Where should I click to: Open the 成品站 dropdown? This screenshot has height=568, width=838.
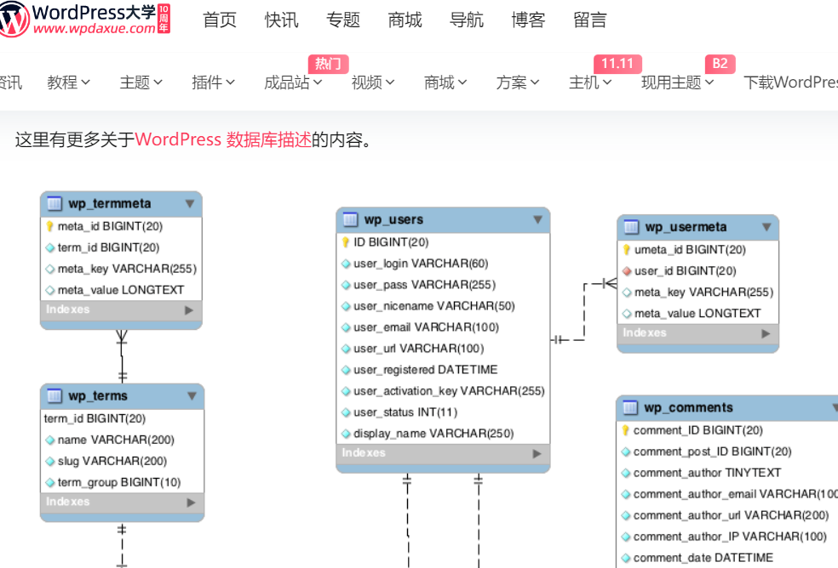tap(294, 82)
